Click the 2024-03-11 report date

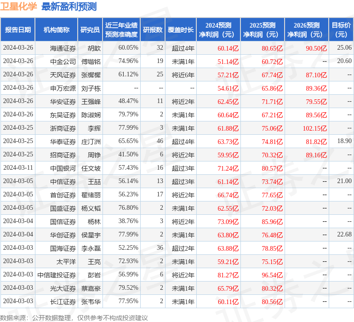click(x=18, y=167)
